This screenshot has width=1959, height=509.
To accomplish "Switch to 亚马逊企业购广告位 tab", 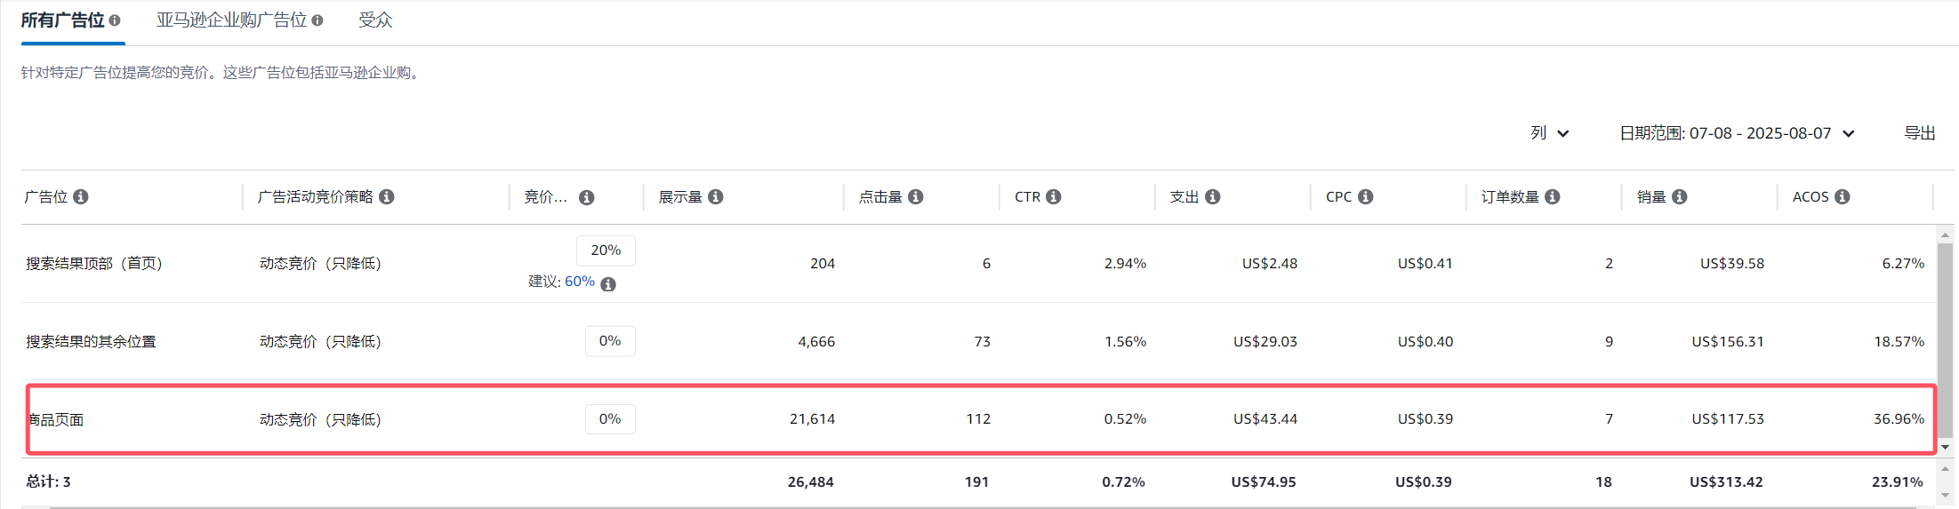I will (x=231, y=20).
